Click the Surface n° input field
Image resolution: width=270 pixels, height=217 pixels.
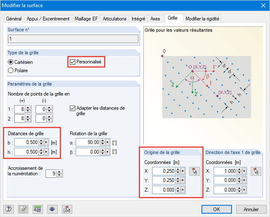click(73, 39)
